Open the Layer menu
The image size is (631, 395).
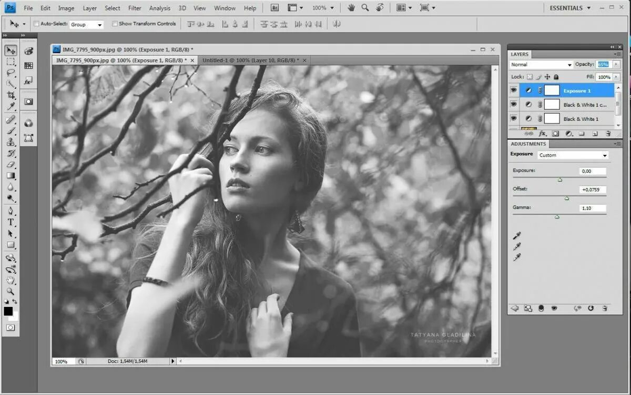pyautogui.click(x=90, y=8)
